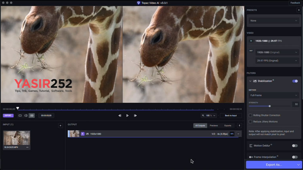The height and width of the screenshot is (170, 303).
Task: Select side-by-side view icon
Action: [32, 115]
